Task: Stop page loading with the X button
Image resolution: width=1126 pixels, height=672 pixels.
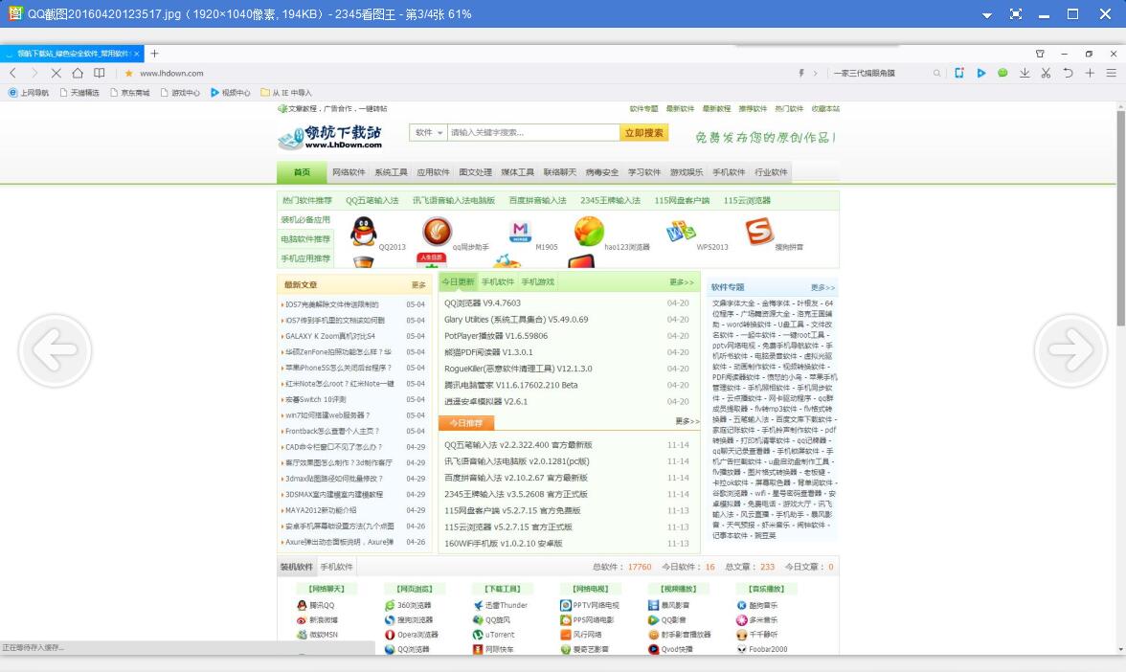Action: 56,73
